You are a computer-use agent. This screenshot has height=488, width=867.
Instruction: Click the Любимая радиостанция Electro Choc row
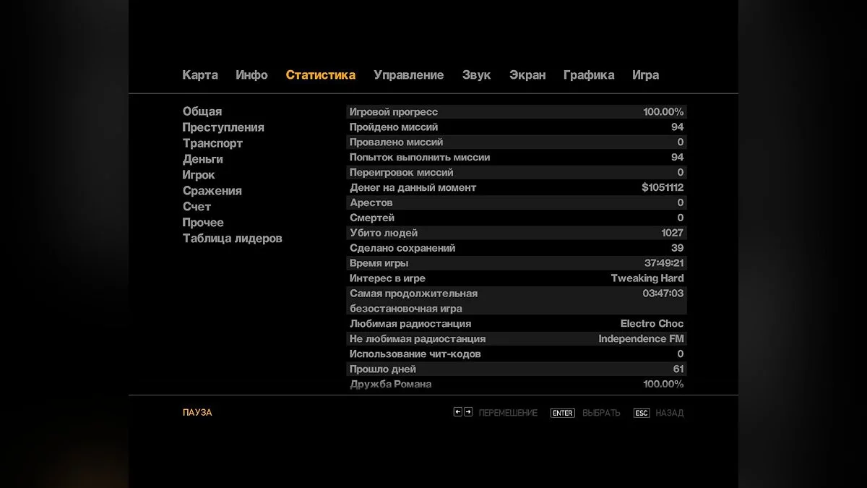(x=517, y=323)
